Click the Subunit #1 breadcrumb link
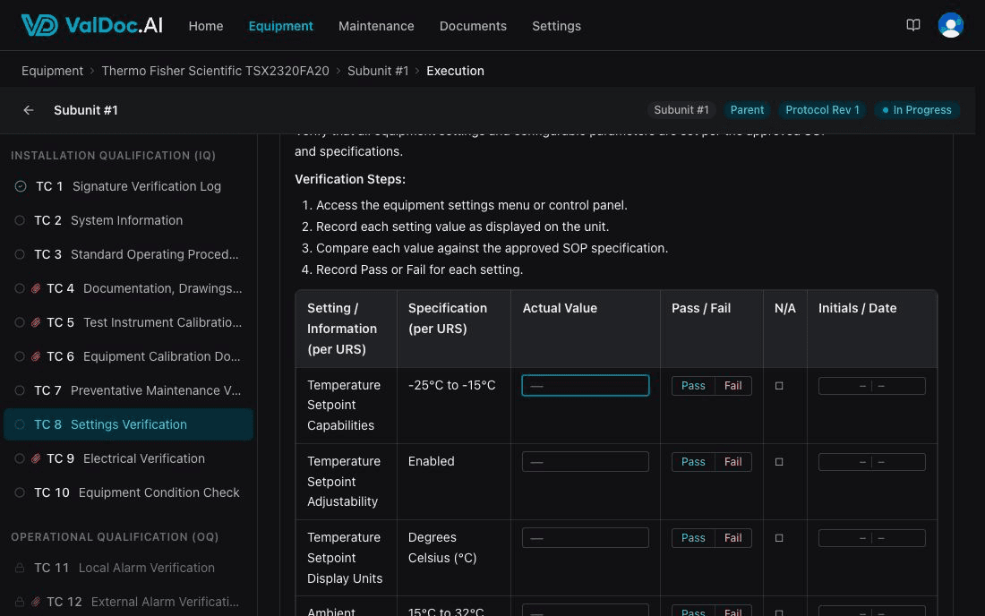Screen dimensions: 985x616 (x=378, y=71)
